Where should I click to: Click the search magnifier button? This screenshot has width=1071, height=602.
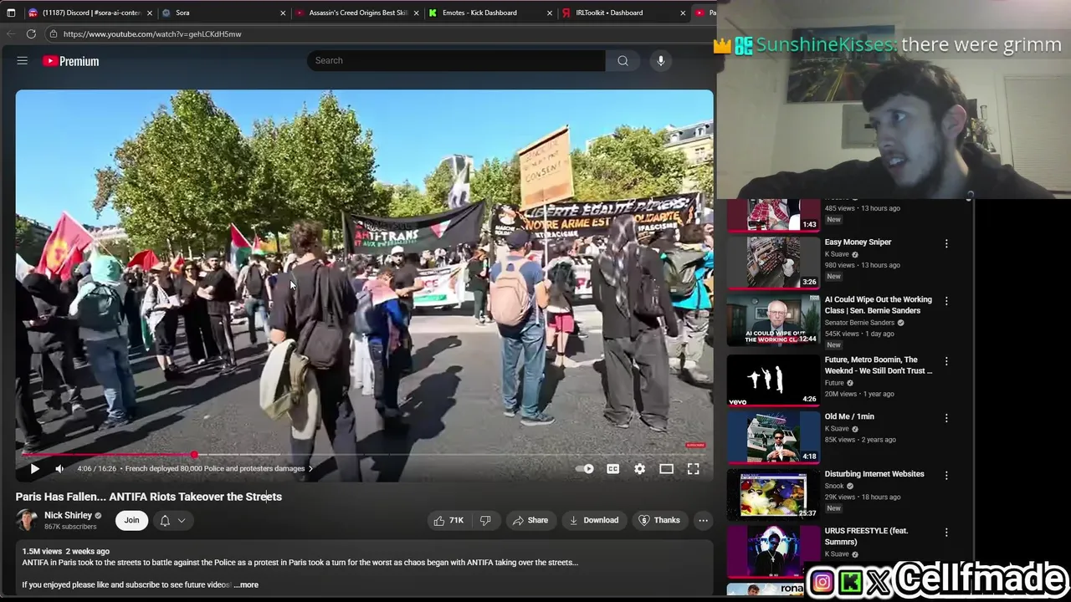(x=623, y=60)
